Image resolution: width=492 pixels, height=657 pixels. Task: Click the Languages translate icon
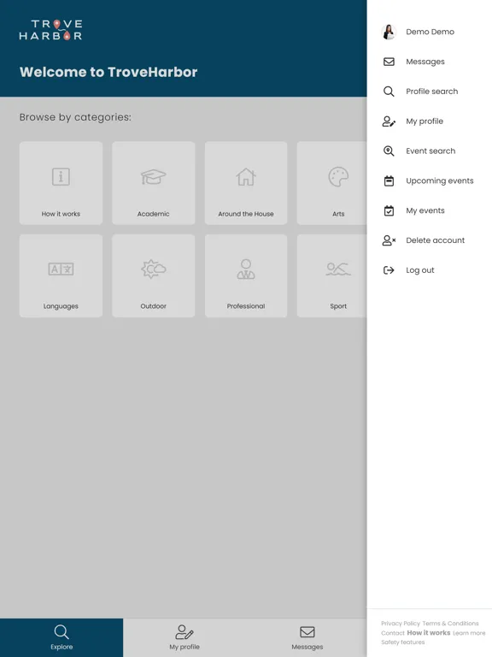[61, 269]
